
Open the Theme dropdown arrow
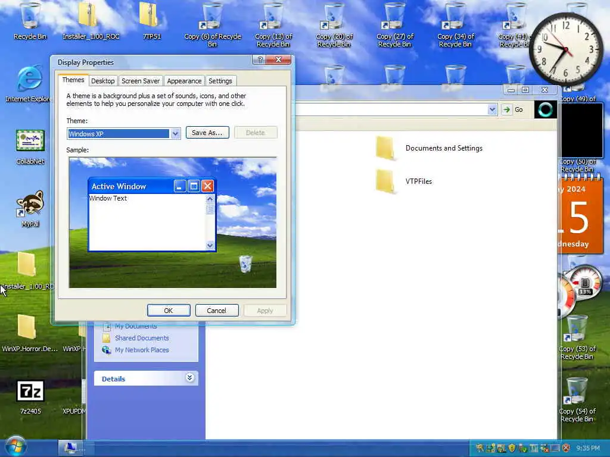click(x=175, y=134)
